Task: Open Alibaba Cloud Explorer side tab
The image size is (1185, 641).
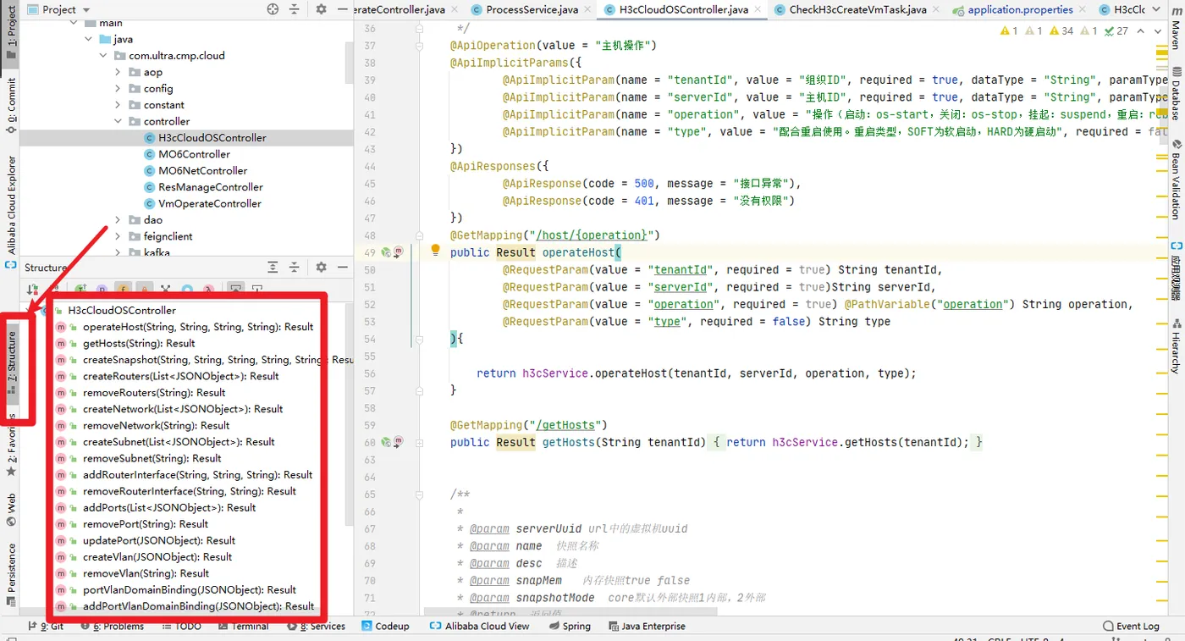Action: [11, 212]
